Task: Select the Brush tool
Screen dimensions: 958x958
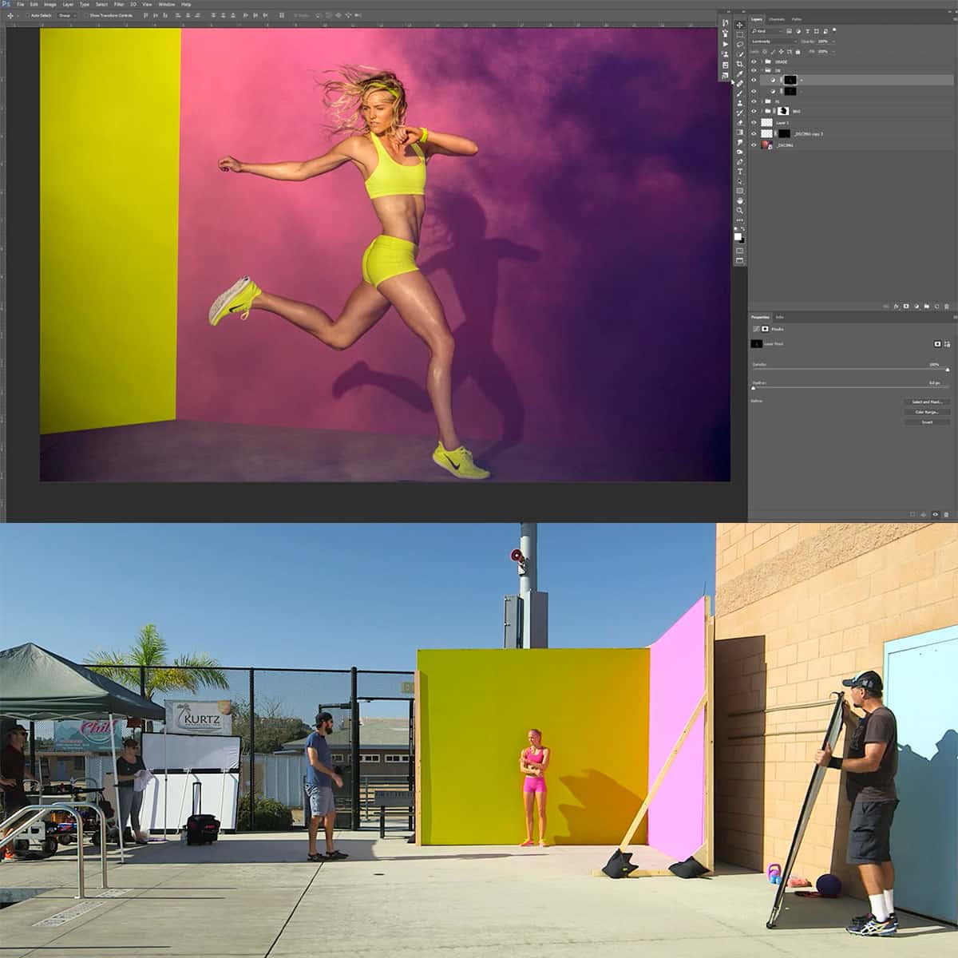Action: [739, 93]
